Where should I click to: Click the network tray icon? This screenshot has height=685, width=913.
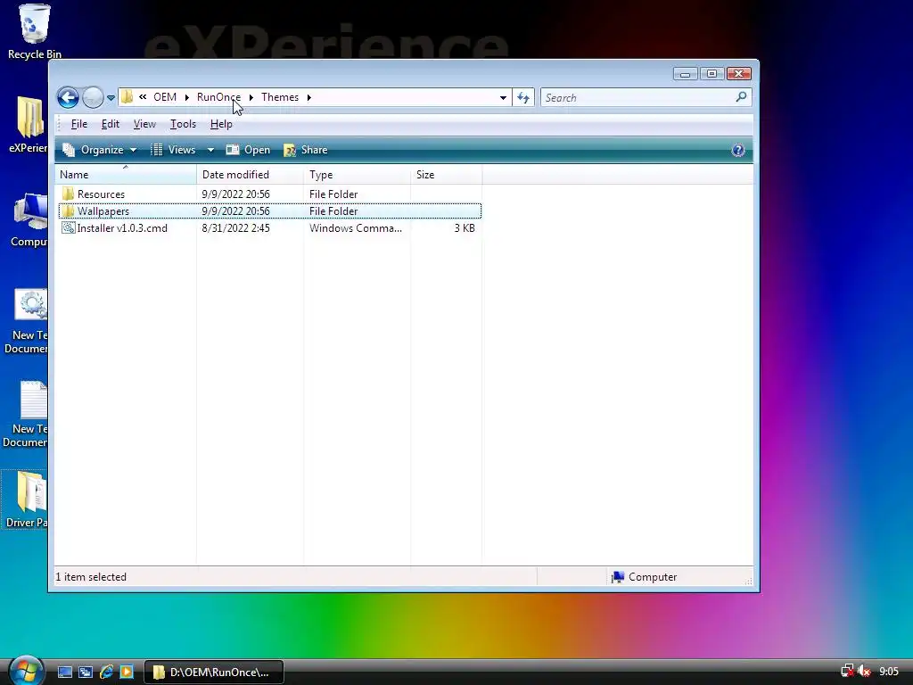(847, 672)
